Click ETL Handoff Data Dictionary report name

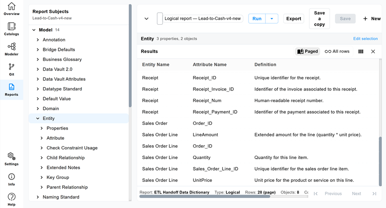tap(182, 192)
